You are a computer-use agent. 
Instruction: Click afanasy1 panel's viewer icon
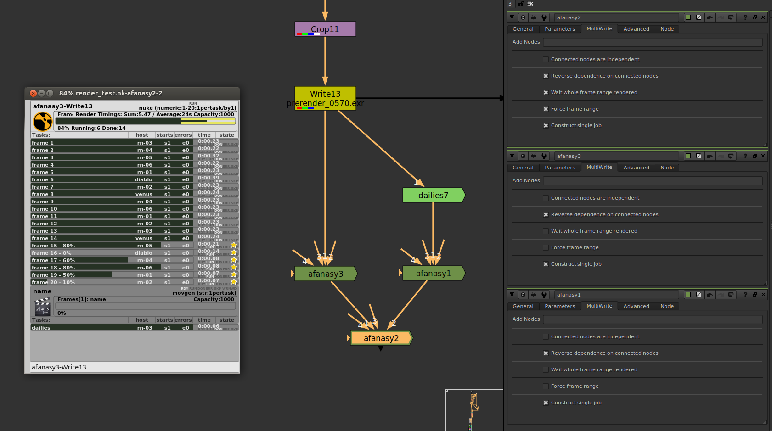(534, 295)
